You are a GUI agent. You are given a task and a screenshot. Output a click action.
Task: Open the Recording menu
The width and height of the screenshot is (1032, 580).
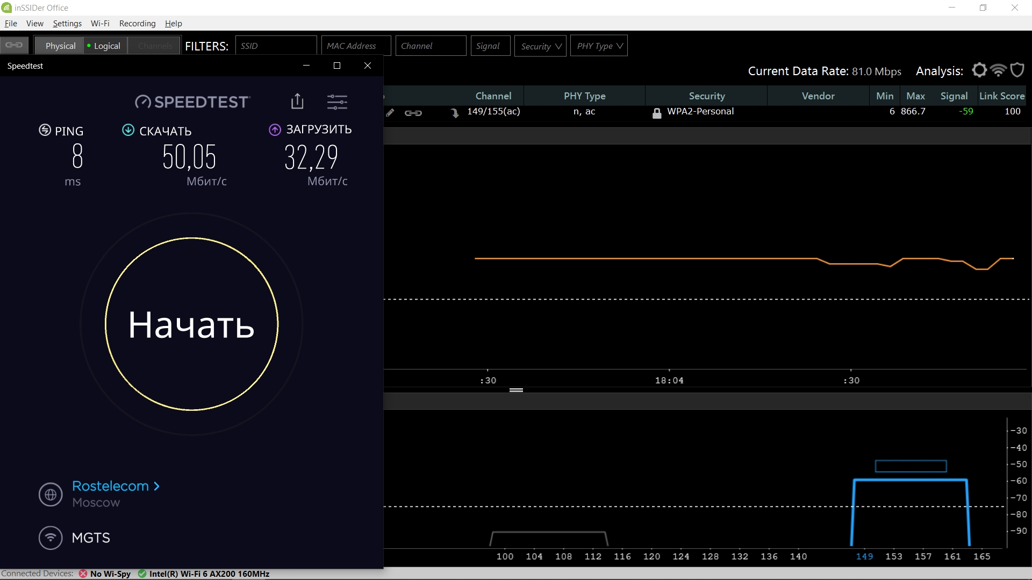tap(137, 23)
